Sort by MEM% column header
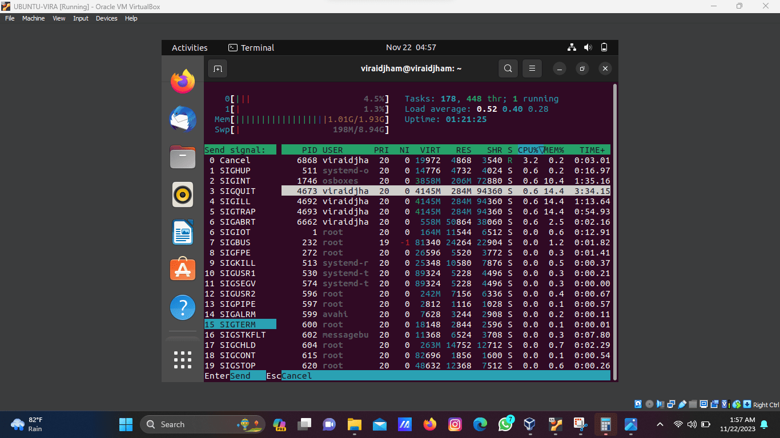The height and width of the screenshot is (438, 780). (554, 150)
